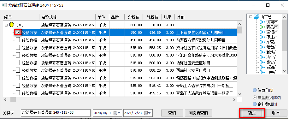
Task: Click the [91] group label
Action: (x=20, y=25)
